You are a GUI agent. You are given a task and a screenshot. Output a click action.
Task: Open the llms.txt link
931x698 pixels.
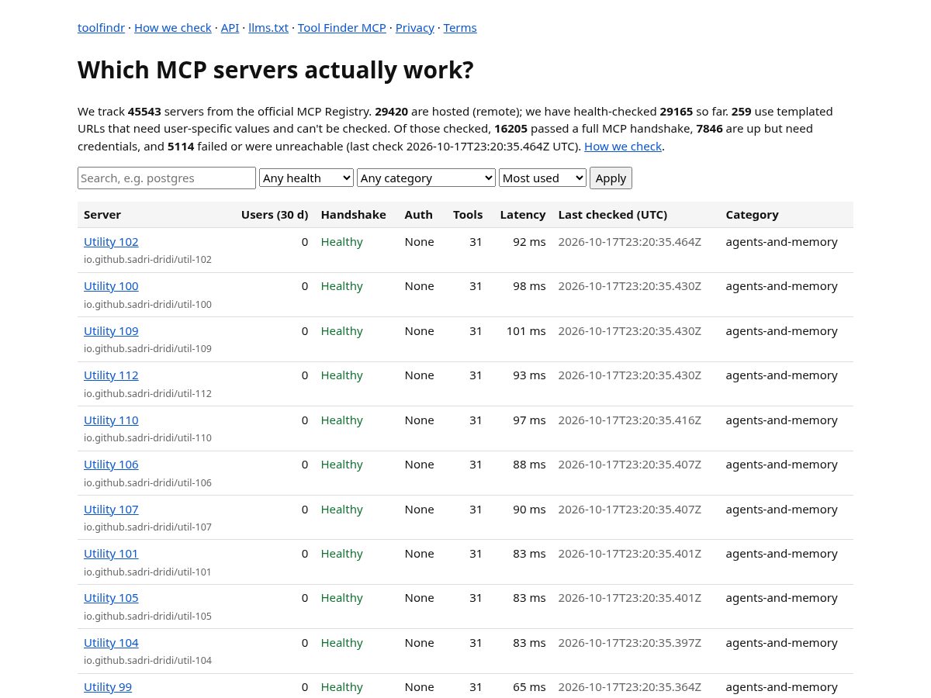pos(268,28)
